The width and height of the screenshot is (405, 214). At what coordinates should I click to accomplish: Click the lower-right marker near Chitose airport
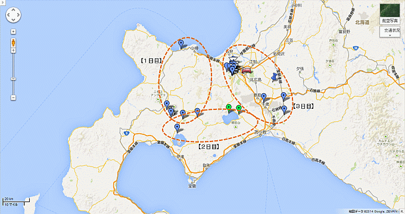pos(284,110)
